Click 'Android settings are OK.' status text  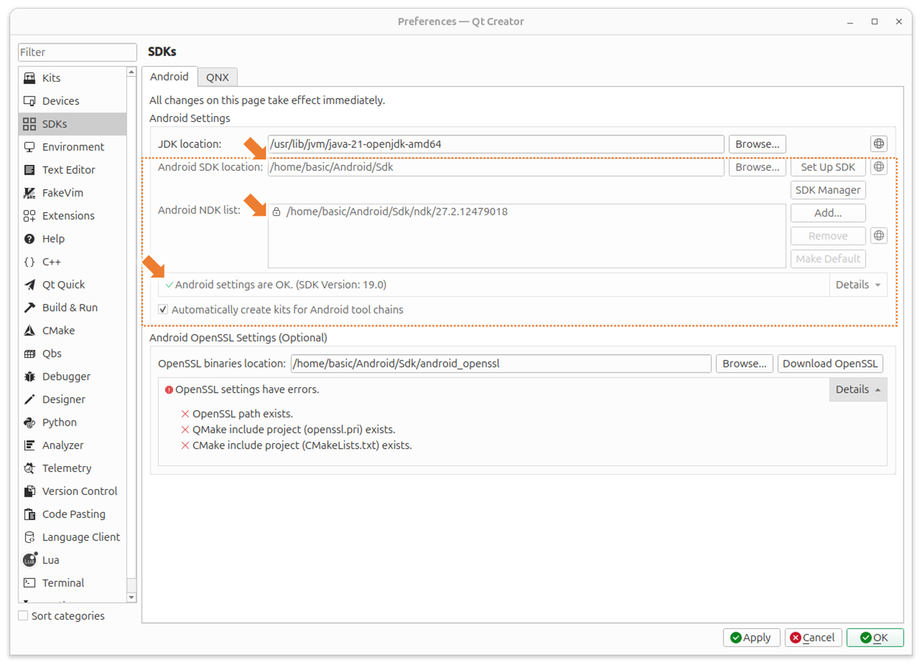click(281, 285)
